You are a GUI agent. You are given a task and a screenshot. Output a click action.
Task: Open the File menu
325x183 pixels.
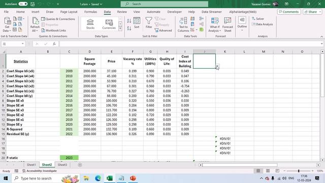point(6,12)
